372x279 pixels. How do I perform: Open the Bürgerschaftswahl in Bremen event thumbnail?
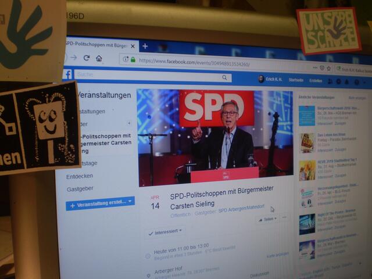(307, 250)
